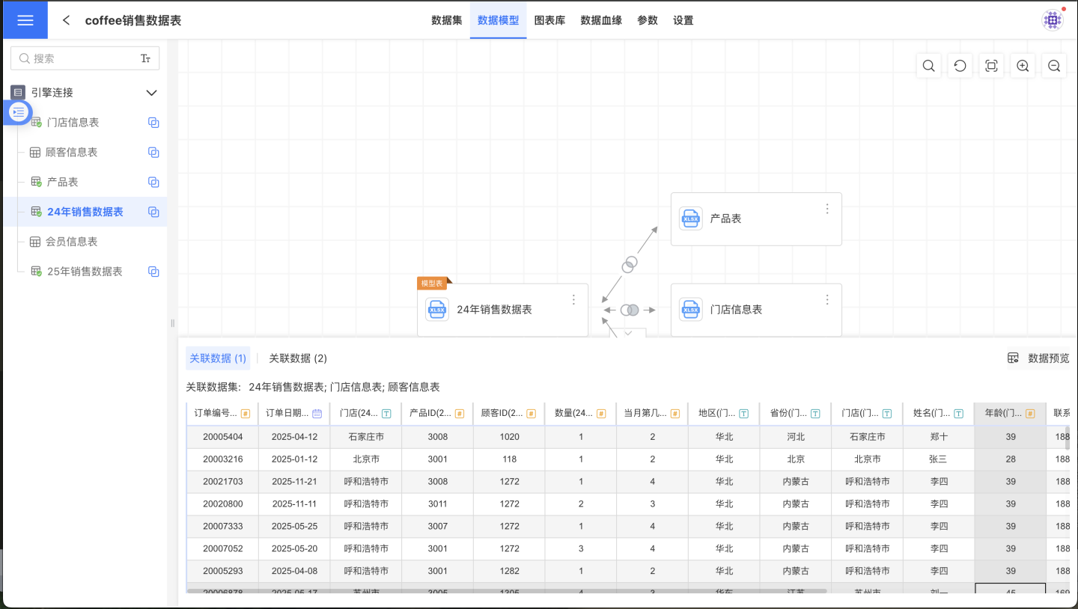Screen dimensions: 1078x609
Task: Click the canvas search magnifier icon
Action: point(928,66)
